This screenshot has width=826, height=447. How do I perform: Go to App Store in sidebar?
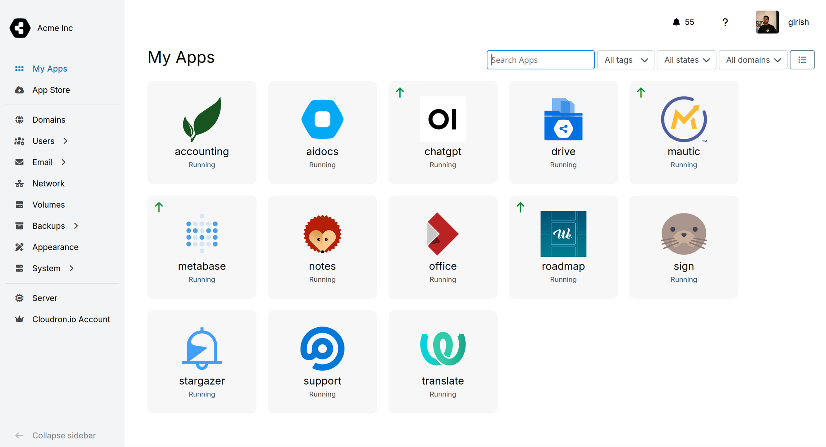pos(51,90)
